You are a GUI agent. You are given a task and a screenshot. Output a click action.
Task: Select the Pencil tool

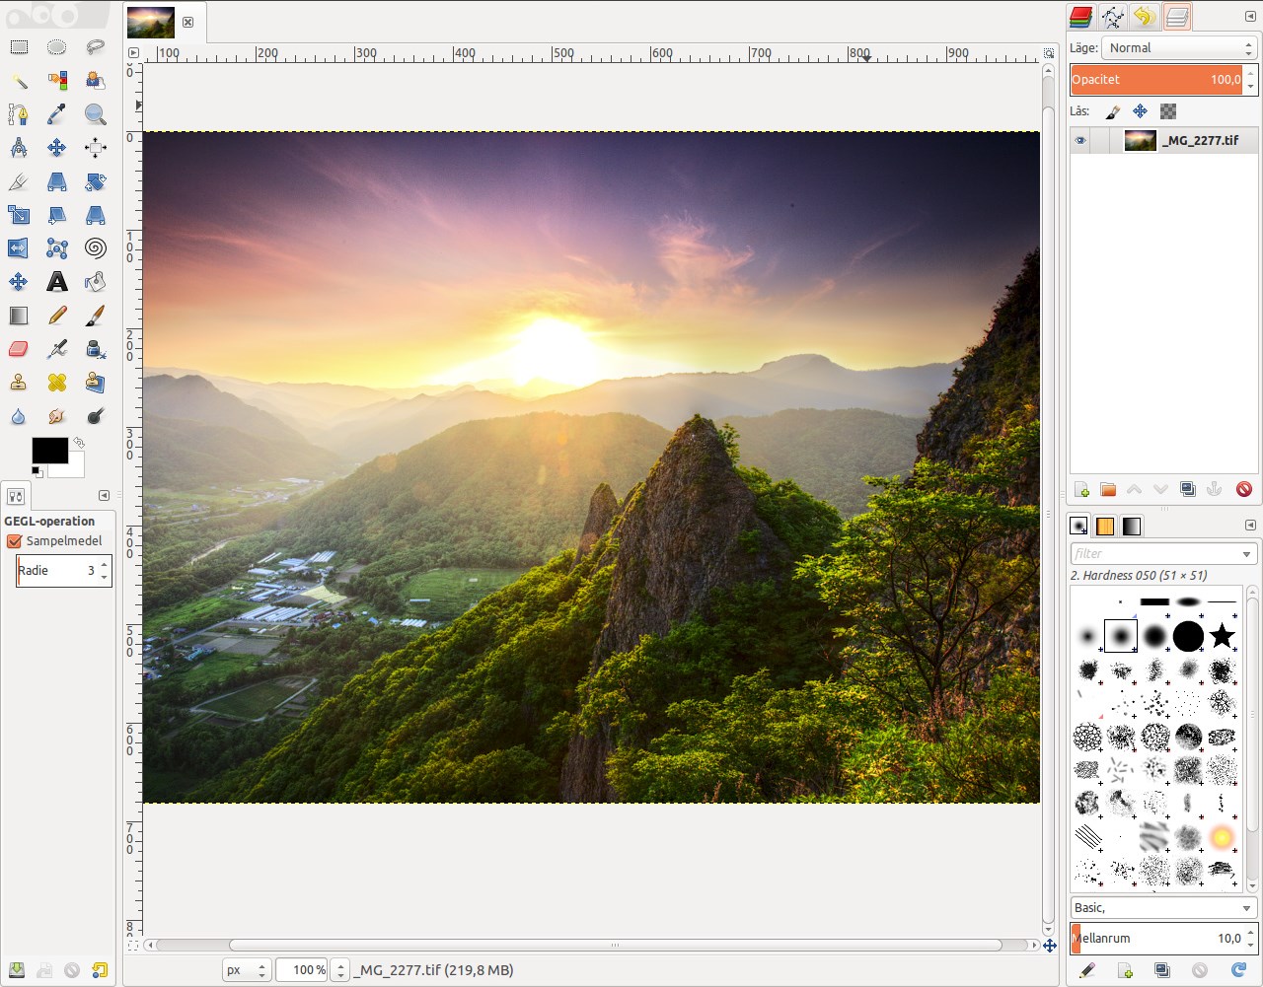(x=57, y=316)
